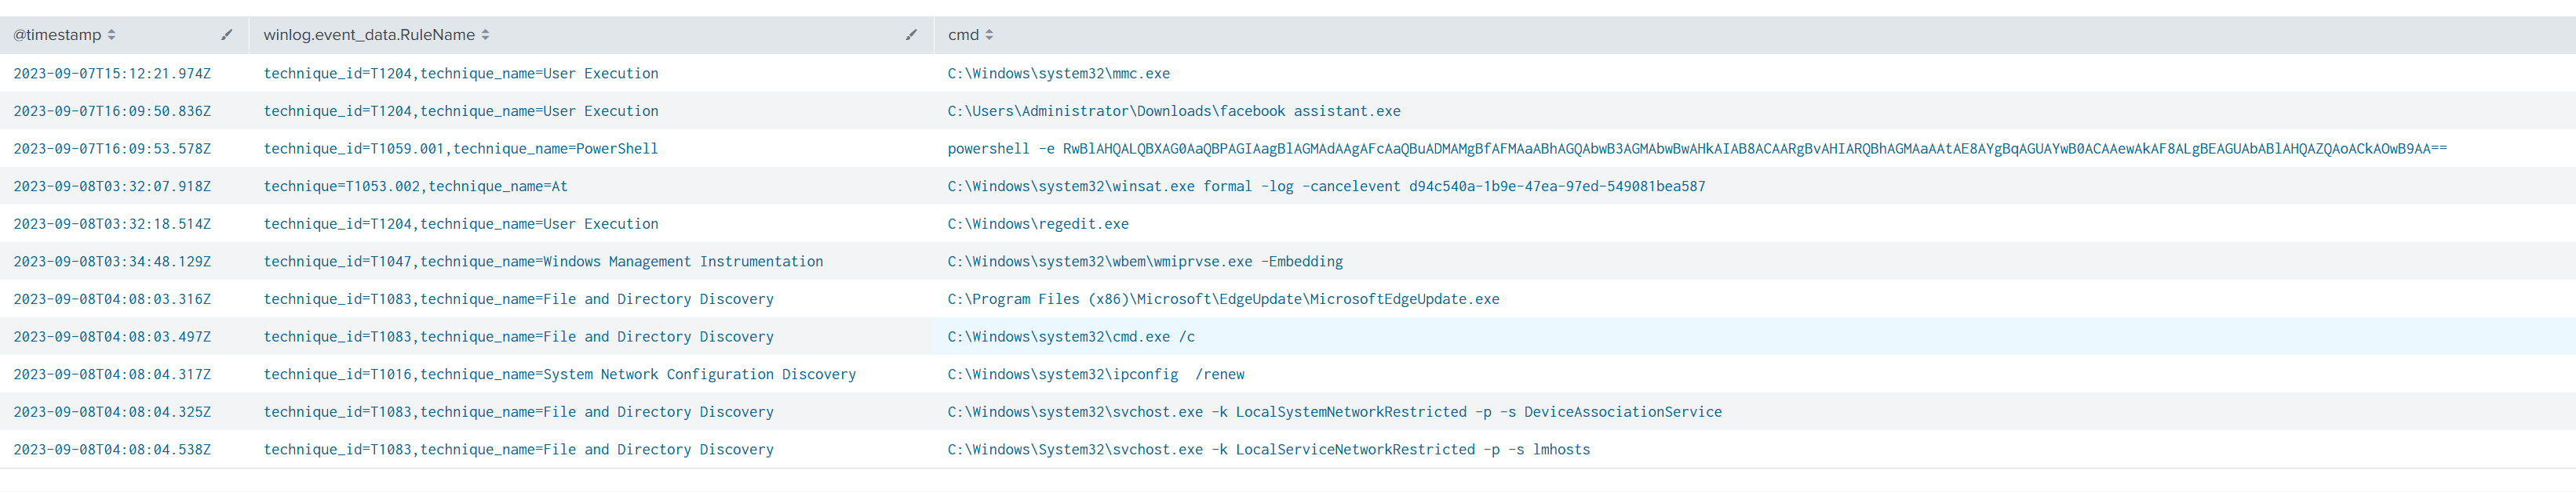The width and height of the screenshot is (2576, 492).
Task: Click pencil edit icon in RuleName column
Action: (911, 35)
